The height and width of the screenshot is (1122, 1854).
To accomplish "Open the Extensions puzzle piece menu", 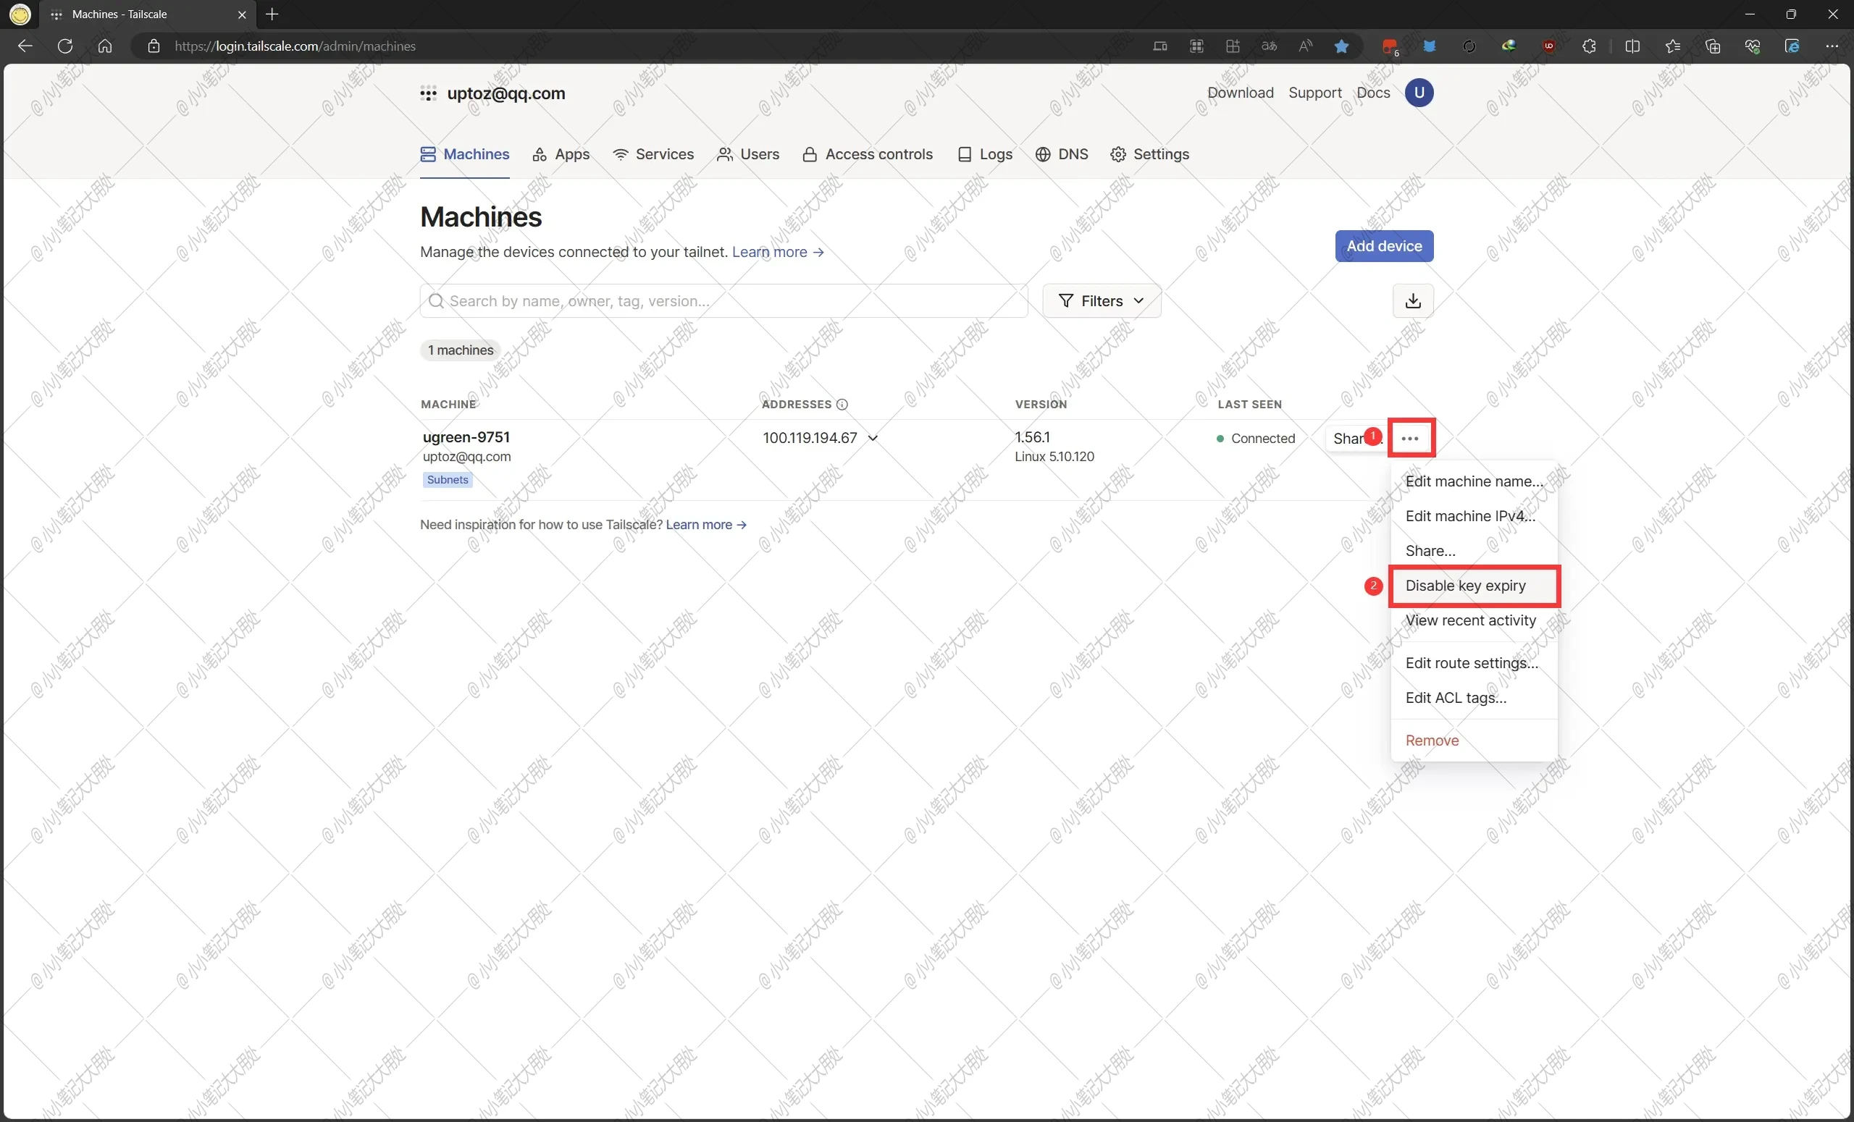I will click(1589, 46).
